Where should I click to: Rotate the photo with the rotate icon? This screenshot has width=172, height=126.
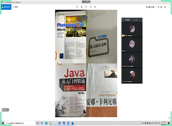(91, 7)
